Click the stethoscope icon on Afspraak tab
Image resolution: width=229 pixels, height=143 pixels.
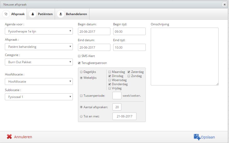(6, 14)
